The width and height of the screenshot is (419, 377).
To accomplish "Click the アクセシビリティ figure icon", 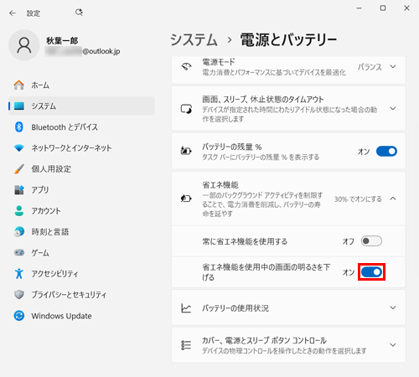I will point(19,274).
